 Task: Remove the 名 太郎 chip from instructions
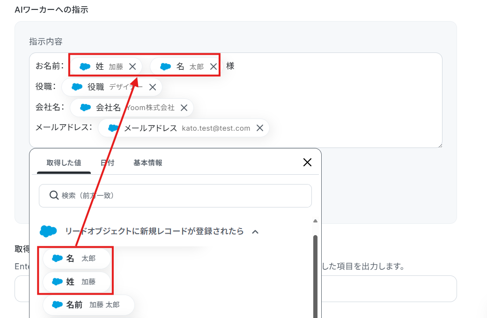point(214,67)
